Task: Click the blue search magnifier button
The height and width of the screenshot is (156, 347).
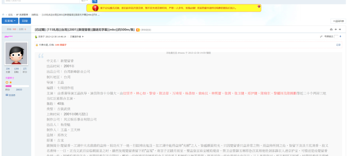Action: (x=95, y=1)
